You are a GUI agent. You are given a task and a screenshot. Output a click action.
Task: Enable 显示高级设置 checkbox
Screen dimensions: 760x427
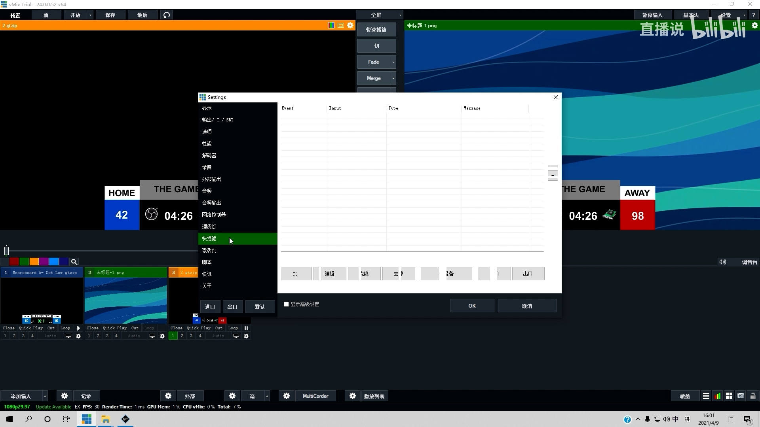tap(286, 304)
